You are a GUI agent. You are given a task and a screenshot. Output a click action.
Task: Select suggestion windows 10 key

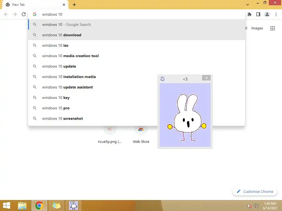(137, 98)
